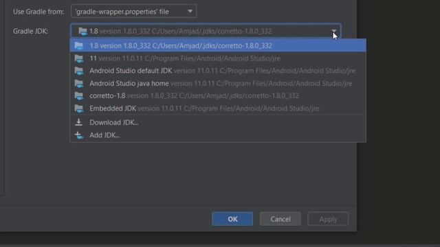Select the highlighted 1.8 version 1.8.0_332 entry
Viewport: 440px width, 247px height.
click(x=218, y=46)
